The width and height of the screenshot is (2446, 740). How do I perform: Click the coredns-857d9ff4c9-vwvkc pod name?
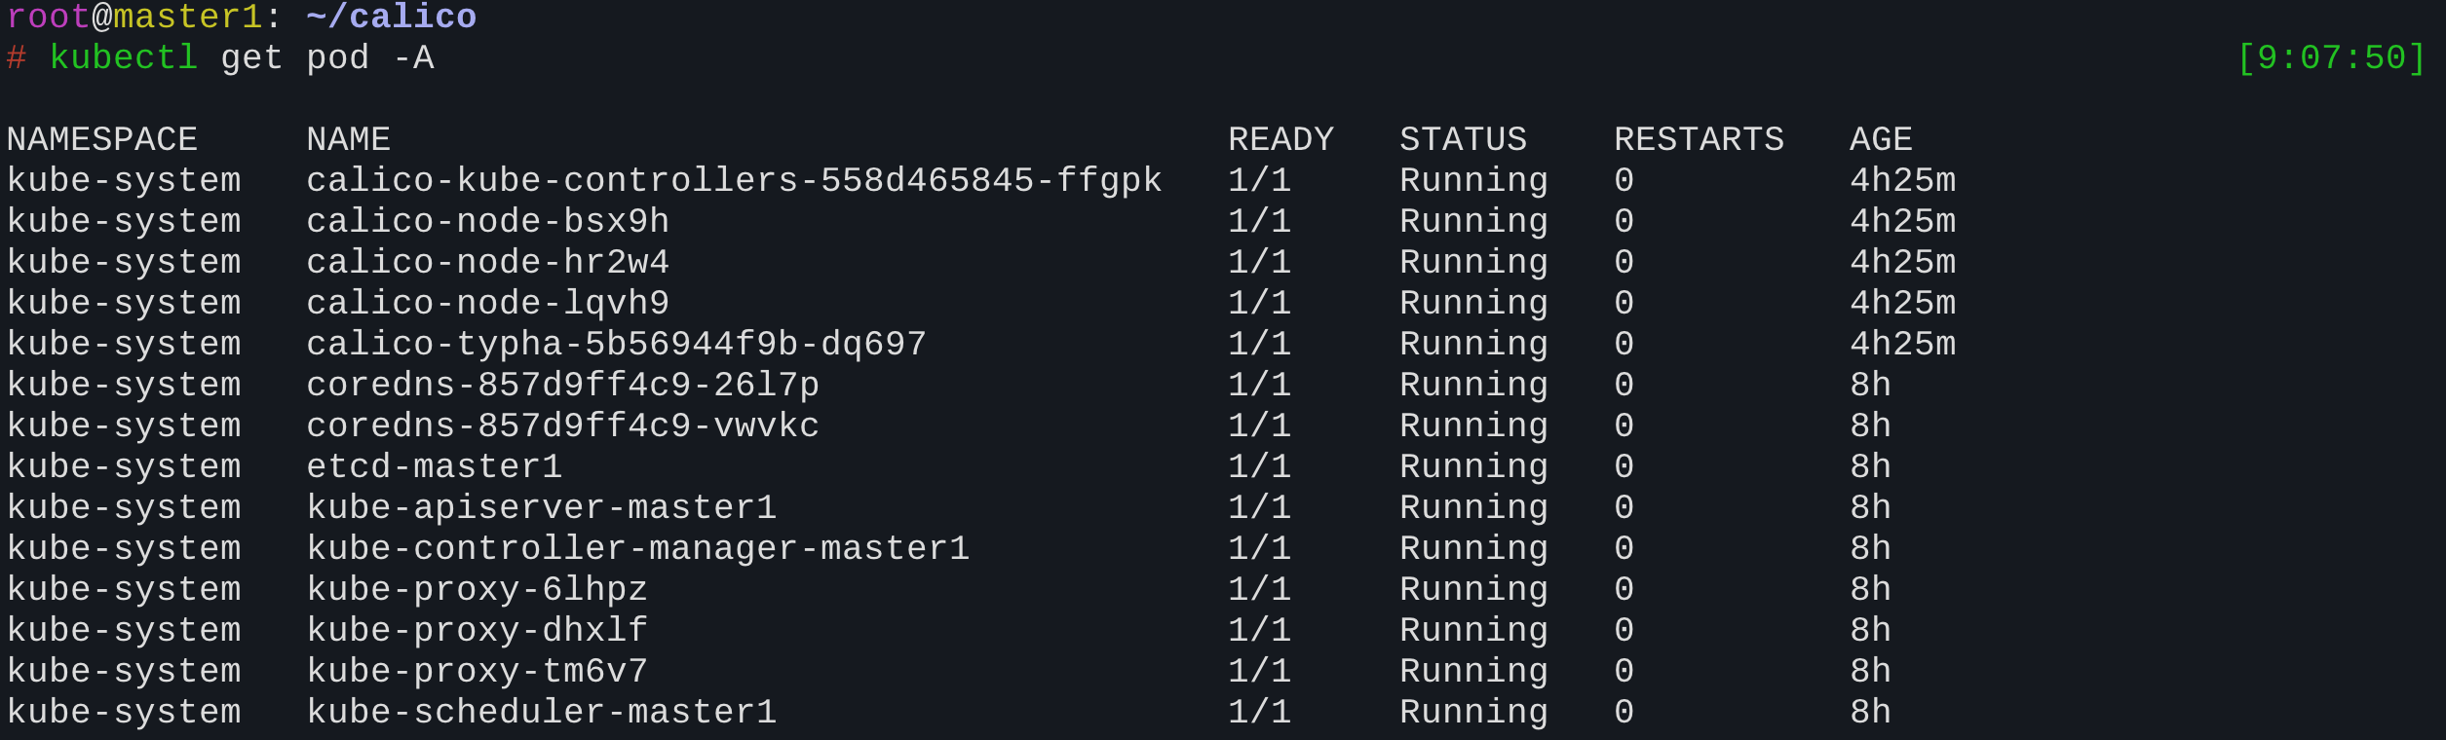coord(562,426)
